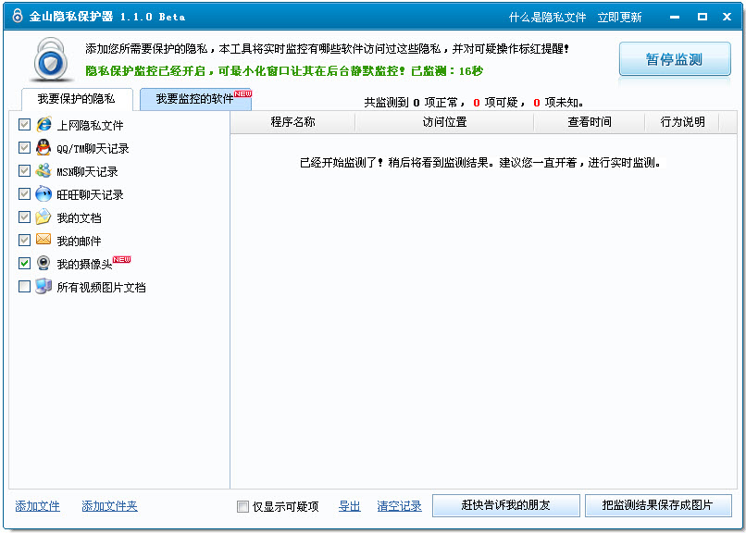The width and height of the screenshot is (746, 533).
Task: Uncheck the 上网隐私文件 checkbox
Action: point(25,124)
